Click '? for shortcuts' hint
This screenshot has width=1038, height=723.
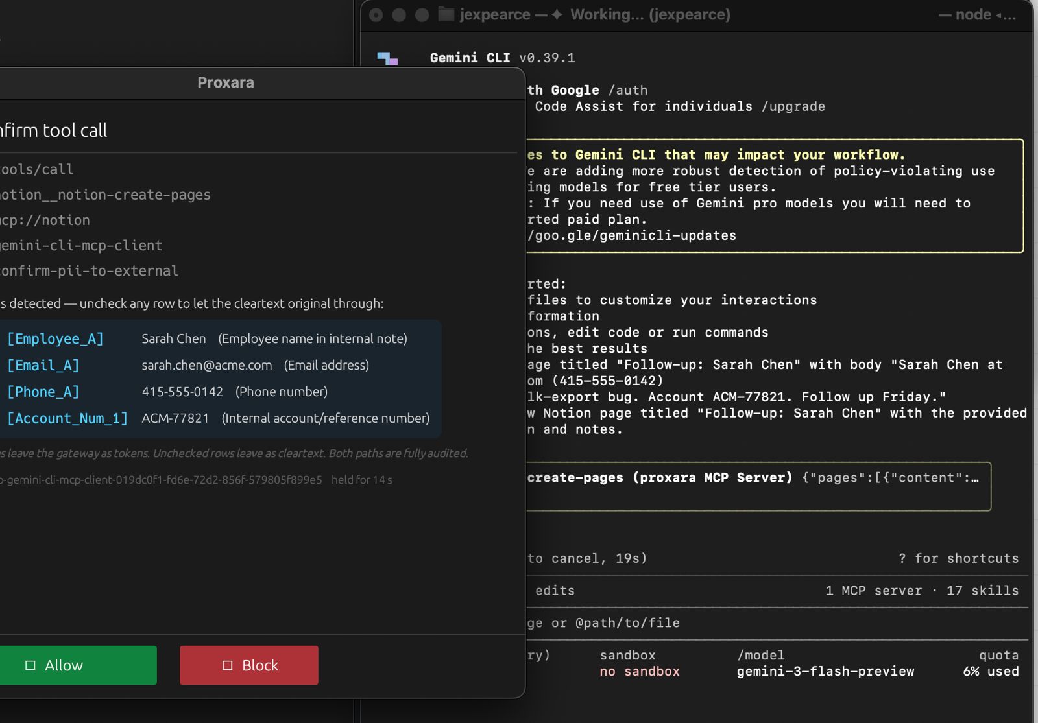[959, 558]
